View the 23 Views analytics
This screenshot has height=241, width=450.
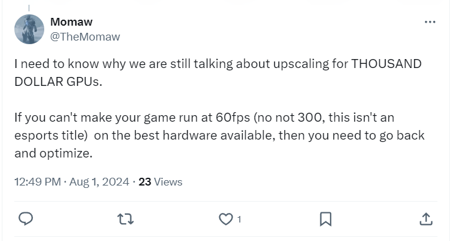tap(160, 182)
